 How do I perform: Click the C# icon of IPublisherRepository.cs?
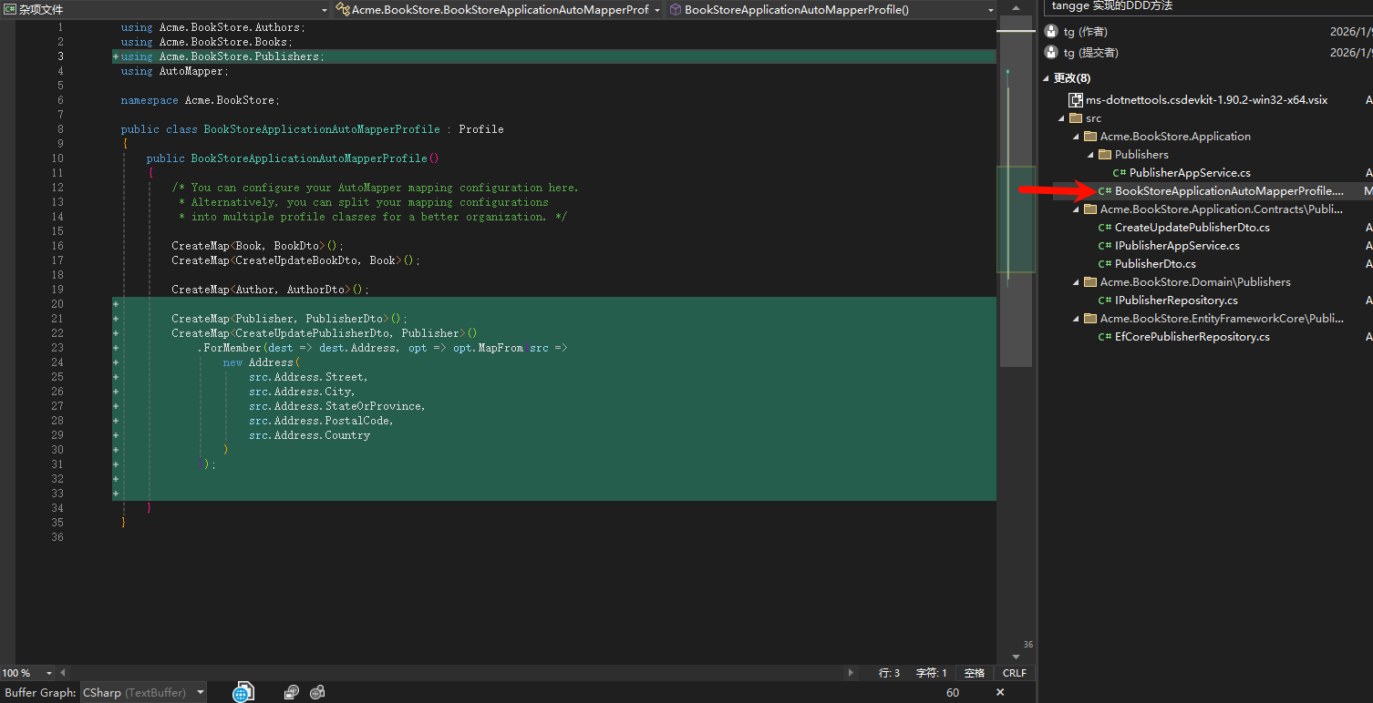tap(1105, 301)
